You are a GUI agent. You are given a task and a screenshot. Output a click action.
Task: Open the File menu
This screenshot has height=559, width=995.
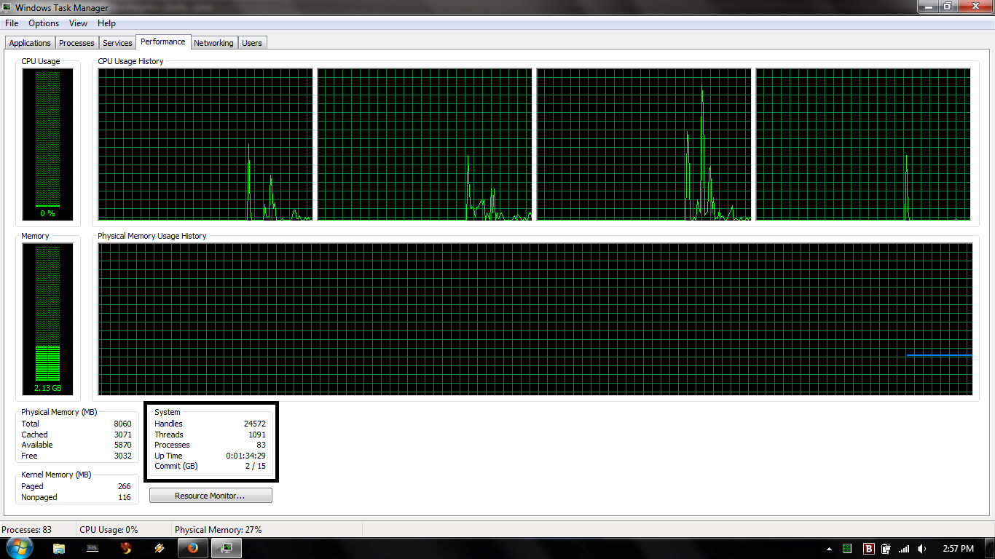click(12, 23)
